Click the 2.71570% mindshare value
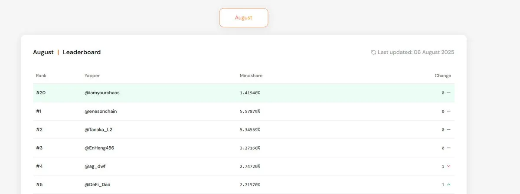The width and height of the screenshot is (520, 194). 250,185
